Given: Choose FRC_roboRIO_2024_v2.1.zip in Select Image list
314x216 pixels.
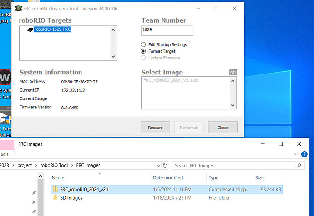Looking at the screenshot, I should [x=171, y=80].
